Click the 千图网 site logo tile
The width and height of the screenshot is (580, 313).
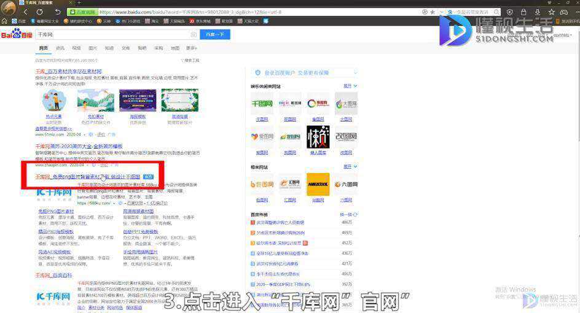pyautogui.click(x=262, y=104)
